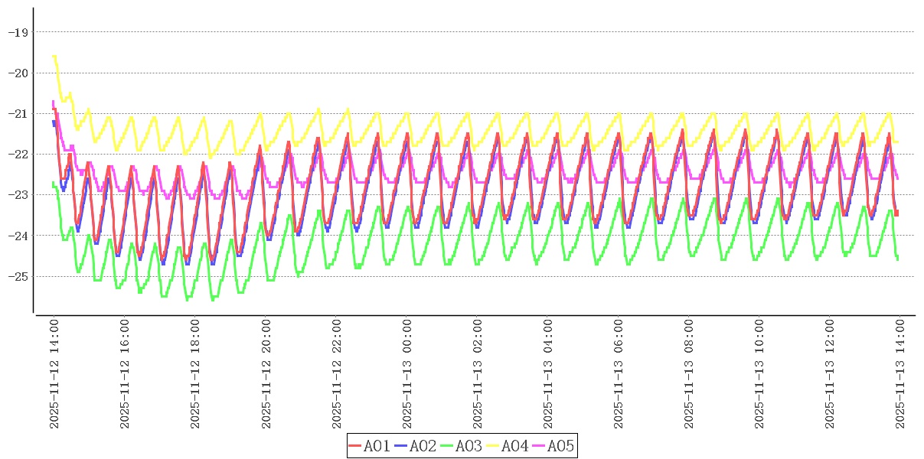The width and height of the screenshot is (924, 459).
Task: Click the 2025-11-13 14:00 x-axis label
Action: [900, 374]
